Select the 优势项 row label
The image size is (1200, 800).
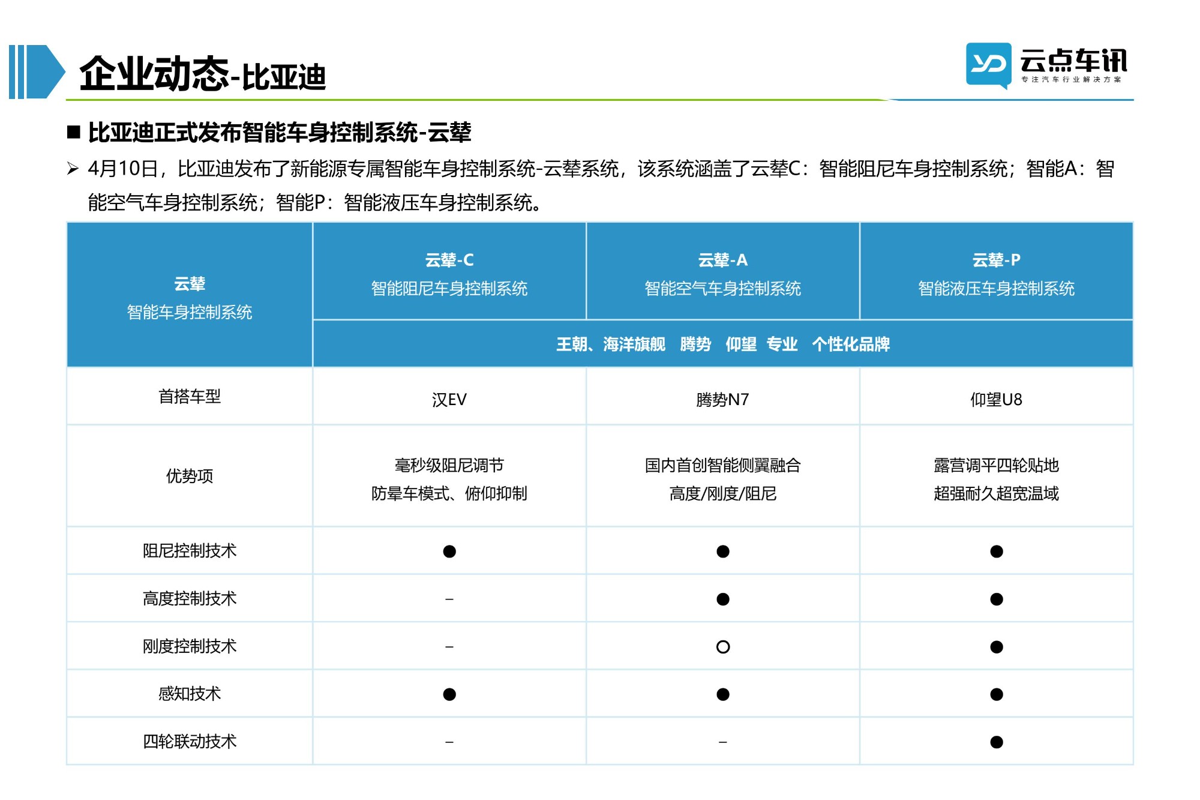[x=190, y=476]
